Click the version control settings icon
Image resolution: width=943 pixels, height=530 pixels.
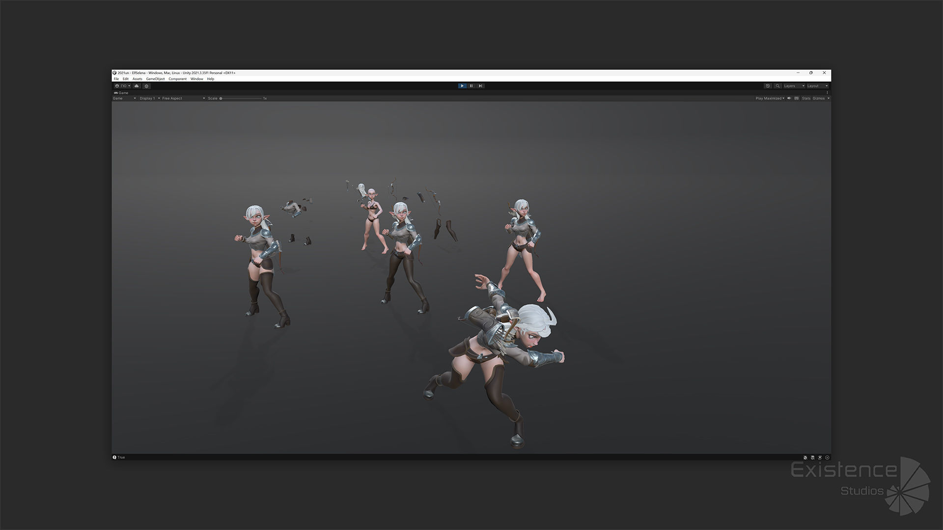[146, 86]
